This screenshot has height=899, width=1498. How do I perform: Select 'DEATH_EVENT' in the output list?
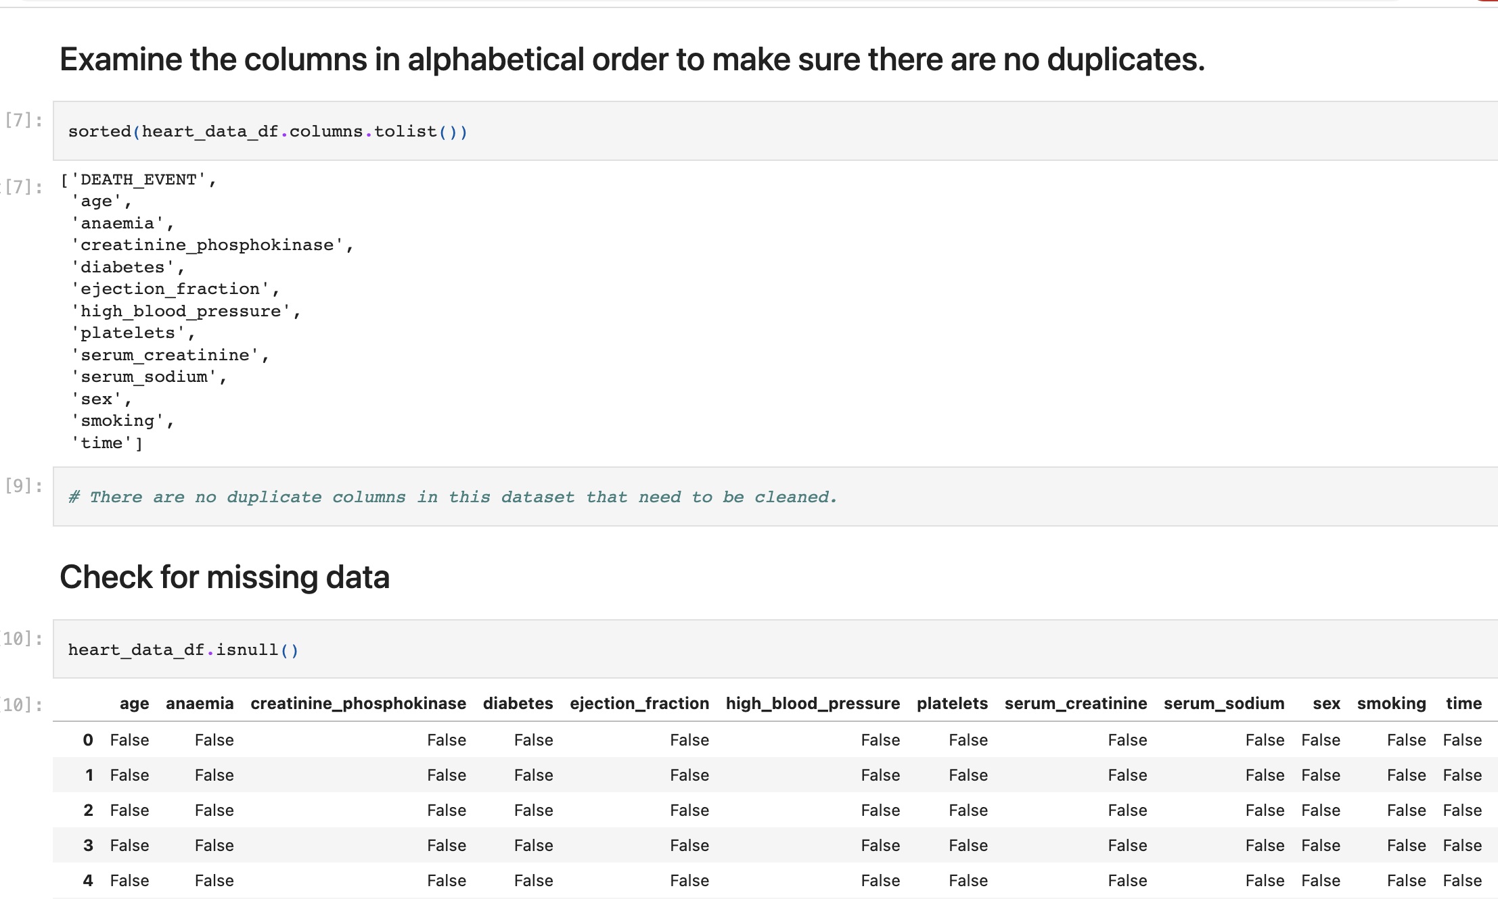[x=139, y=180]
